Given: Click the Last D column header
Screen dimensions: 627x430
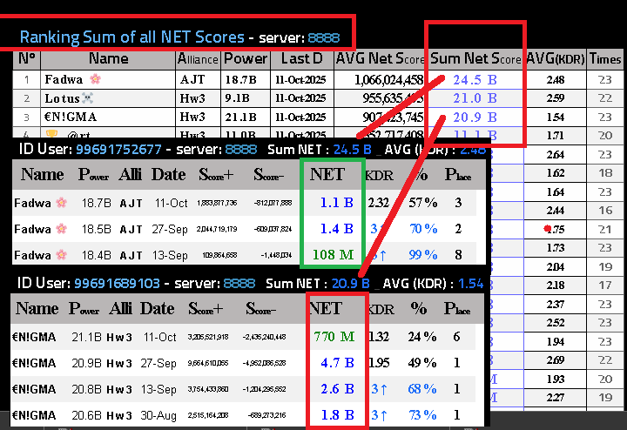Looking at the screenshot, I should 301,59.
